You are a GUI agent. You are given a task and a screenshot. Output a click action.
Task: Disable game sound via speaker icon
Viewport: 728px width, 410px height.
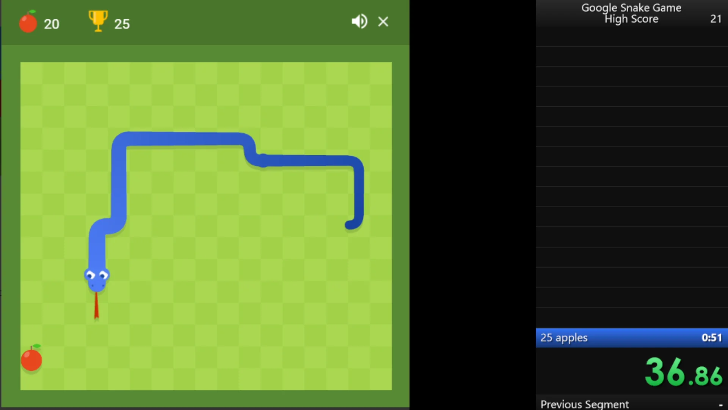[358, 22]
